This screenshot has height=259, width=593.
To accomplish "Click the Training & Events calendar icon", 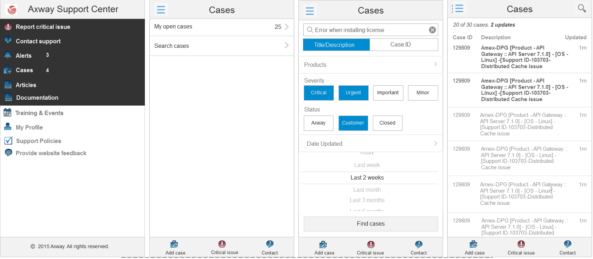I will (7, 113).
